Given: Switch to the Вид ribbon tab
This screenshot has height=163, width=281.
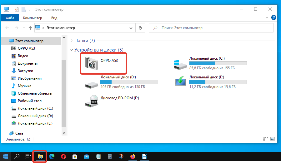Looking at the screenshot, I should [x=54, y=18].
